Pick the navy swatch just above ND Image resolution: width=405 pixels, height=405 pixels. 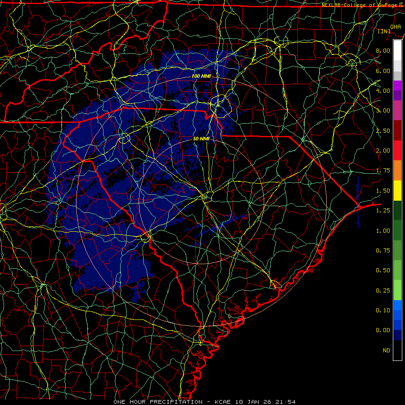pyautogui.click(x=397, y=335)
